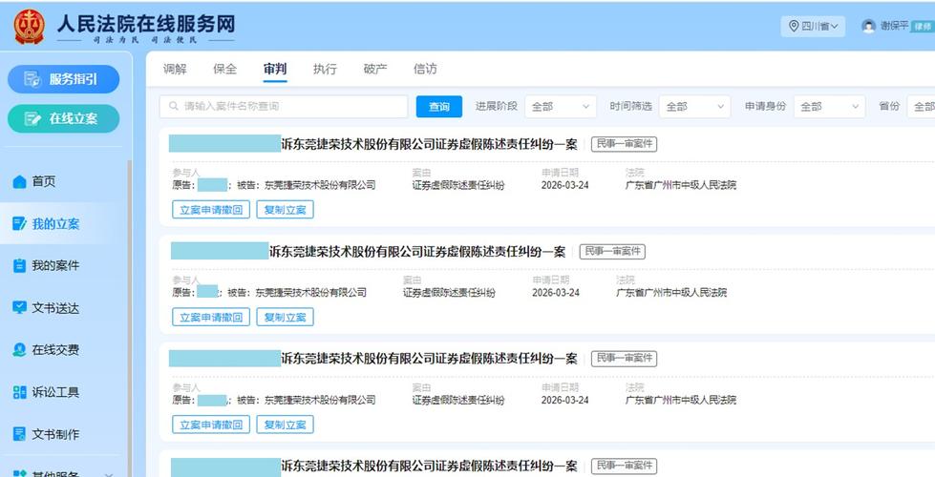Image resolution: width=935 pixels, height=477 pixels.
Task: Click 立案申请撤回 in the first case card
Action: coord(211,210)
